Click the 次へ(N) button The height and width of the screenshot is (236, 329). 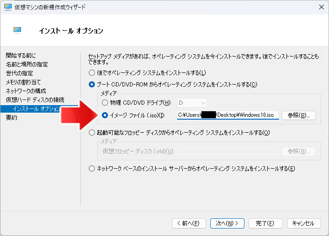point(227,223)
